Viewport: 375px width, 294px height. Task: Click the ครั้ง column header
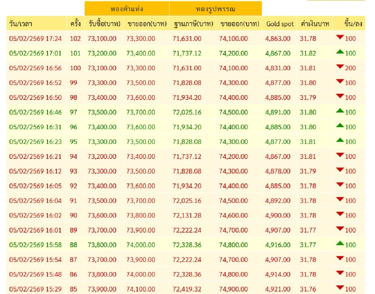76,24
